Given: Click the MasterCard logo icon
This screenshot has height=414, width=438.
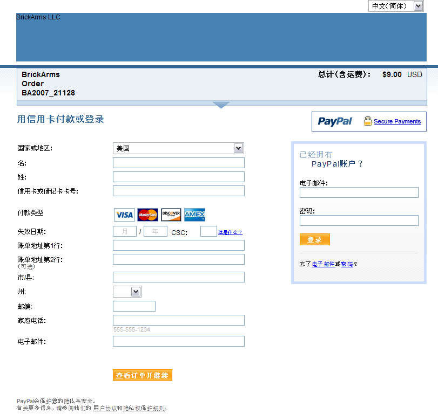Looking at the screenshot, I should click(x=148, y=215).
